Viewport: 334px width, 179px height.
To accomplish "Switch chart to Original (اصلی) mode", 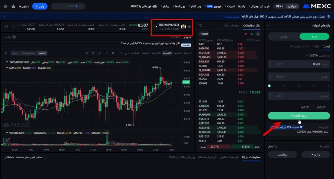I will pyautogui.click(x=42, y=53).
